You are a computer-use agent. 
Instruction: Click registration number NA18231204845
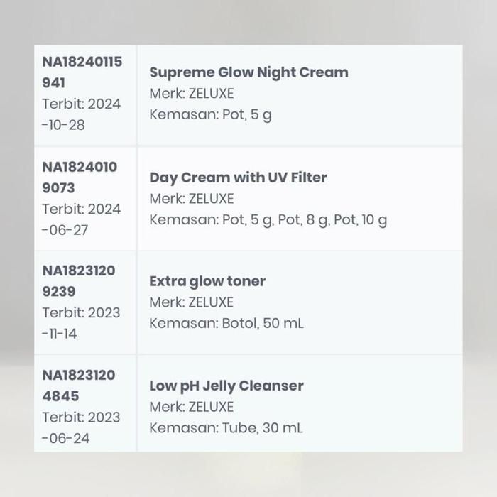pos(78,386)
